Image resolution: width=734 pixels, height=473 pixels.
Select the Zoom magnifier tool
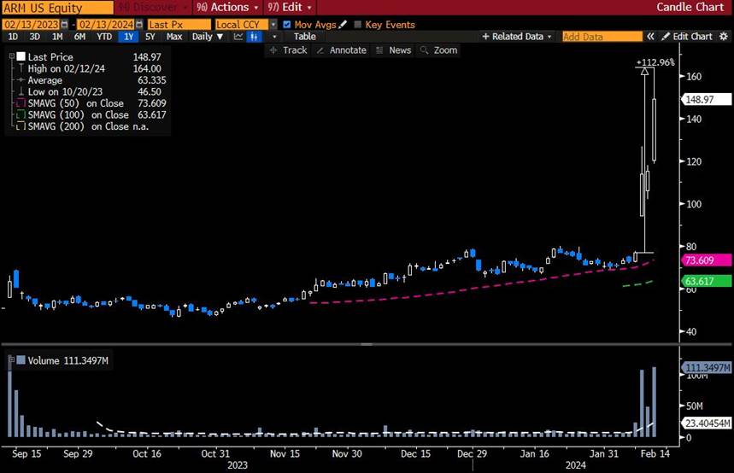click(x=438, y=50)
